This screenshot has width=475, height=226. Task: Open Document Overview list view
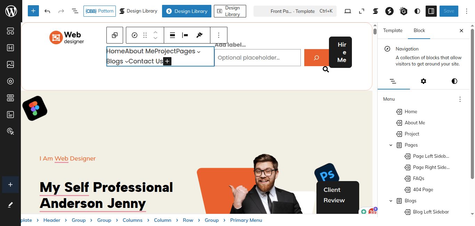coord(75,11)
